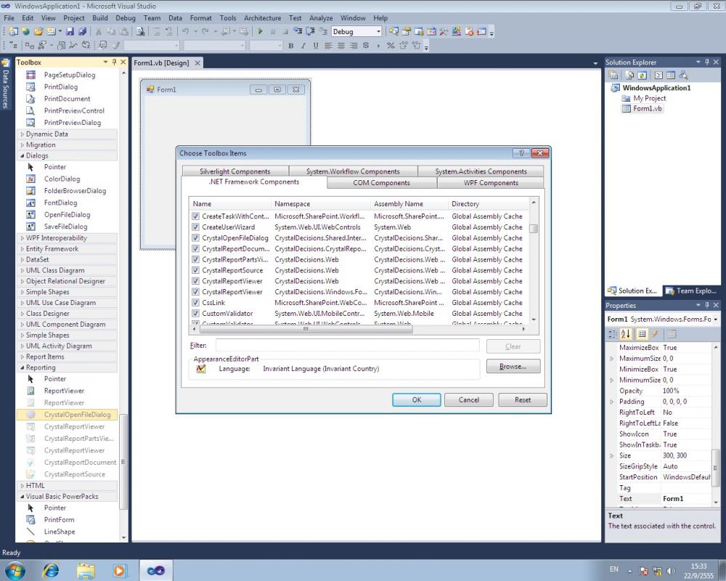Click the Bold formatting icon
The height and width of the screenshot is (581, 726).
(291, 46)
